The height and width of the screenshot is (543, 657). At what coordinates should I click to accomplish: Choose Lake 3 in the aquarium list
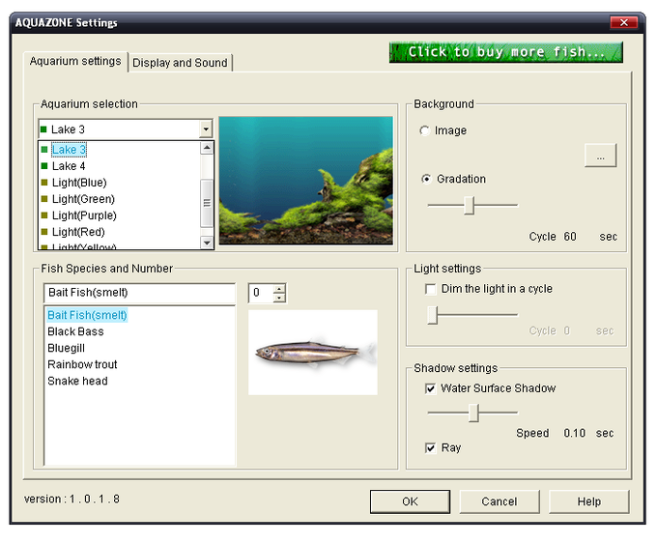coord(69,150)
